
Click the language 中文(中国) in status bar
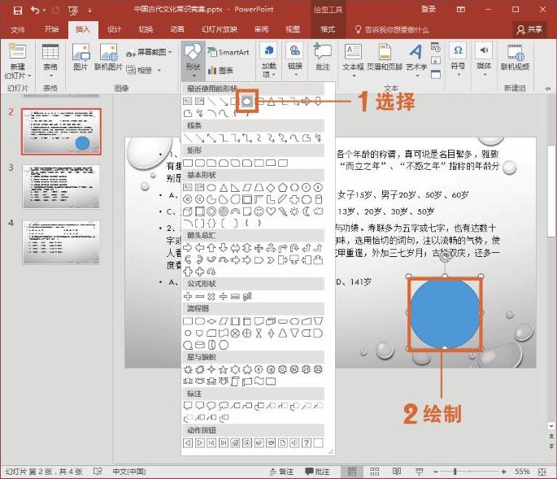(129, 472)
